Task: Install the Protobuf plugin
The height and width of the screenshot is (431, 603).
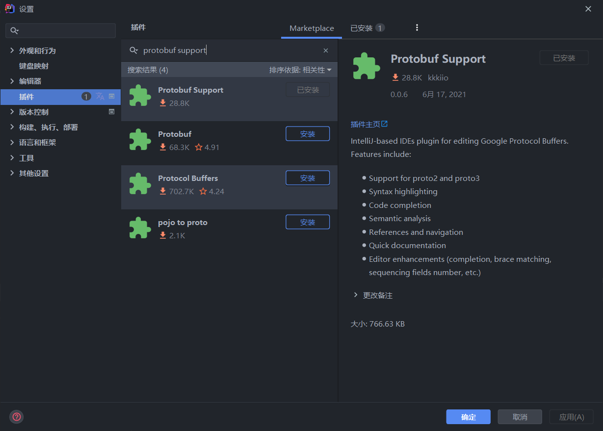Action: click(x=308, y=134)
